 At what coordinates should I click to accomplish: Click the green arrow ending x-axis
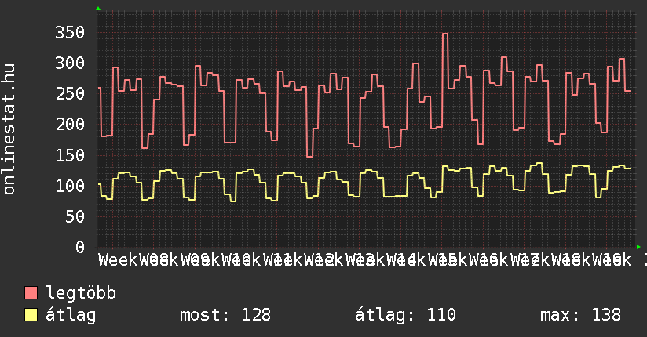pos(638,247)
